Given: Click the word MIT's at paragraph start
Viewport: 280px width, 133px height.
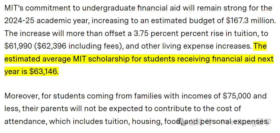Looking at the screenshot, I should (x=14, y=8).
